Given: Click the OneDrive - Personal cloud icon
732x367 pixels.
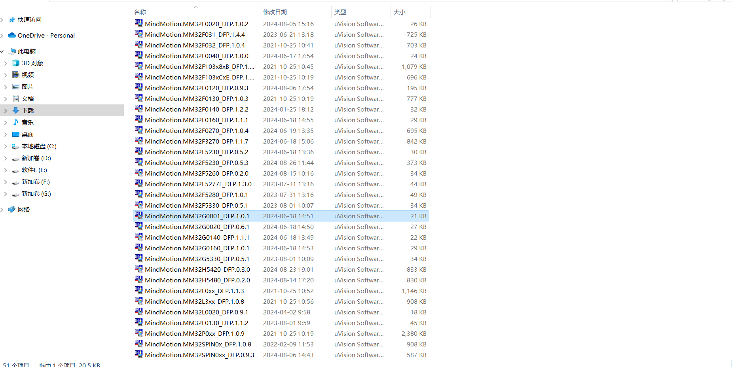Looking at the screenshot, I should point(12,35).
